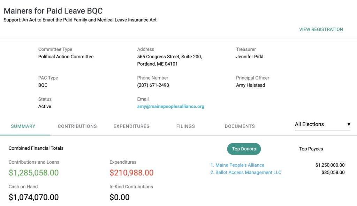Switch to Top Payees view

pos(311,149)
